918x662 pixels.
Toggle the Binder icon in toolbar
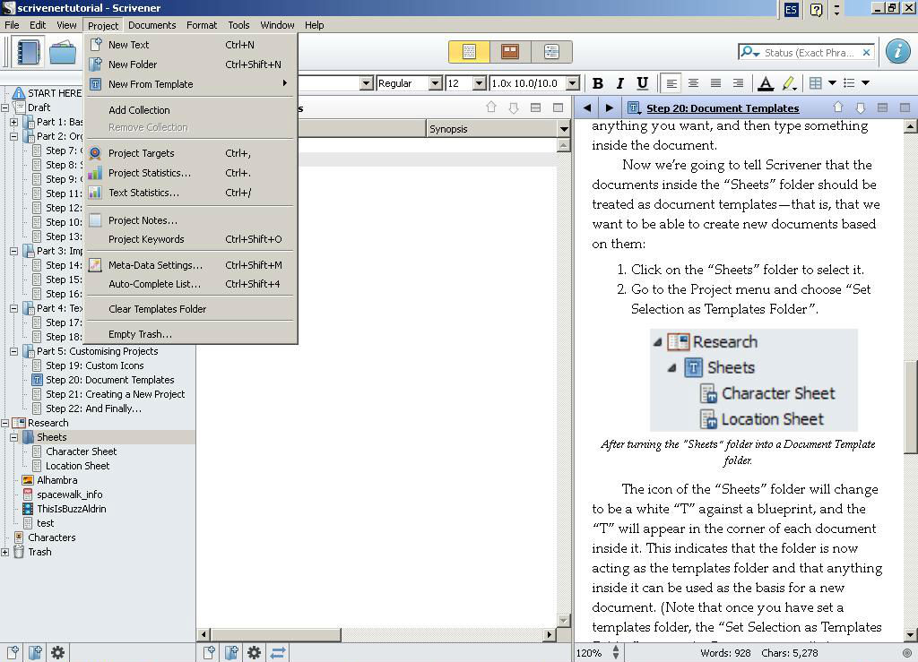pyautogui.click(x=28, y=52)
